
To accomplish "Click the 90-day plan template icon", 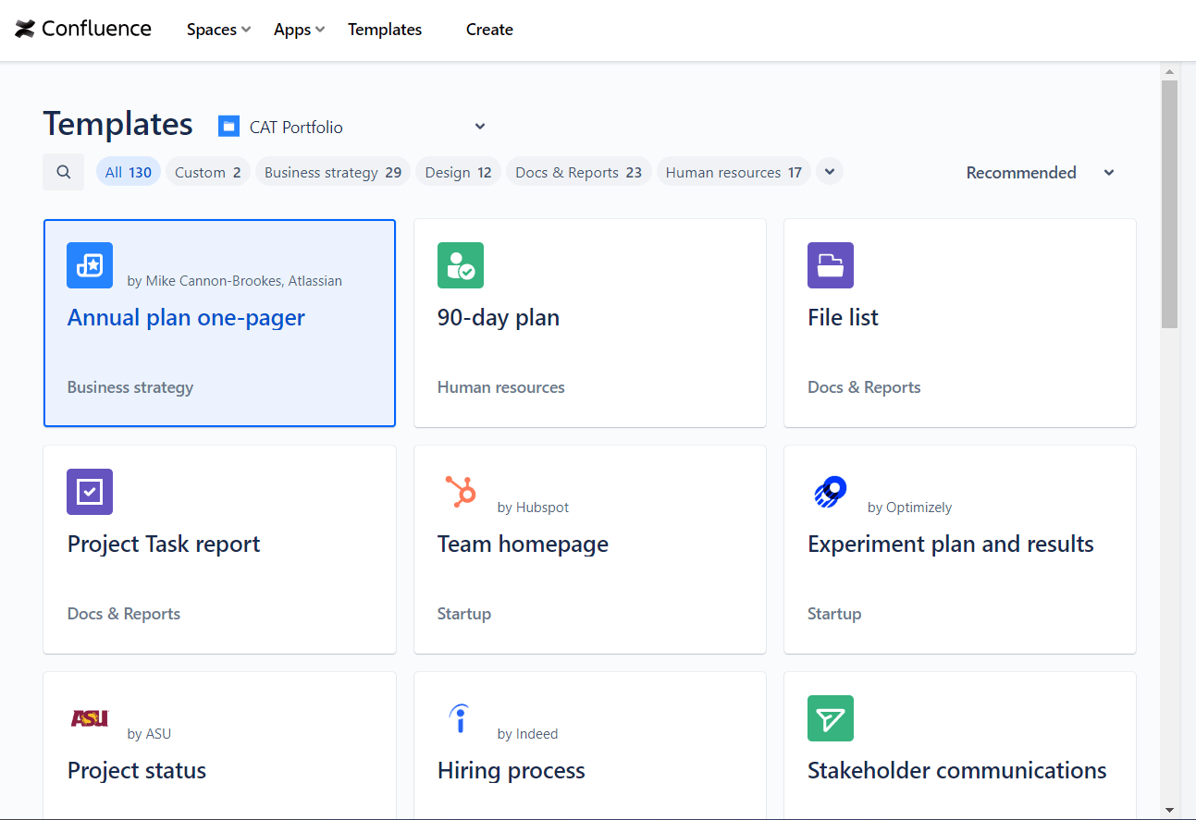I will pyautogui.click(x=460, y=265).
